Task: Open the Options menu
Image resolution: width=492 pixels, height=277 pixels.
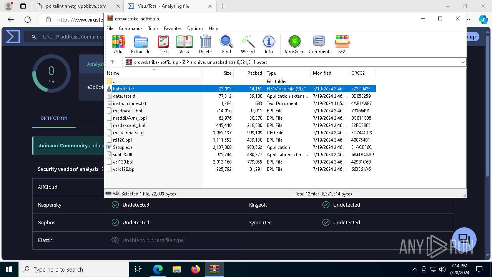Action: click(195, 28)
